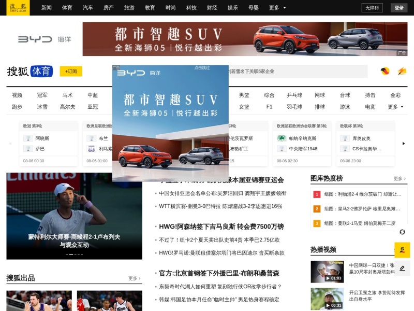Click the 利马索 team crest icon

point(92,149)
